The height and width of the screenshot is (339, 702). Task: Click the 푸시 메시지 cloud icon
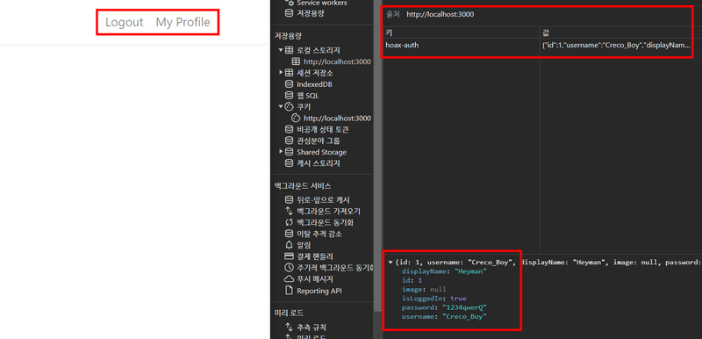point(290,279)
